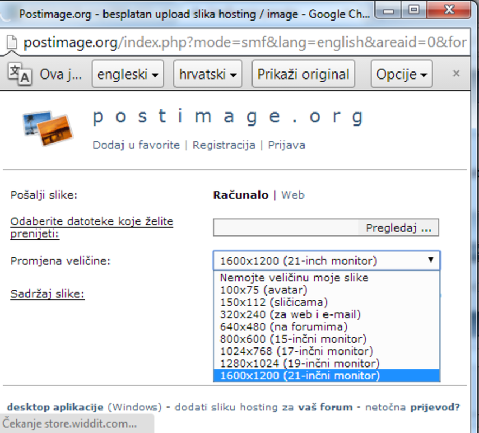Click the address bar URL field

[244, 42]
